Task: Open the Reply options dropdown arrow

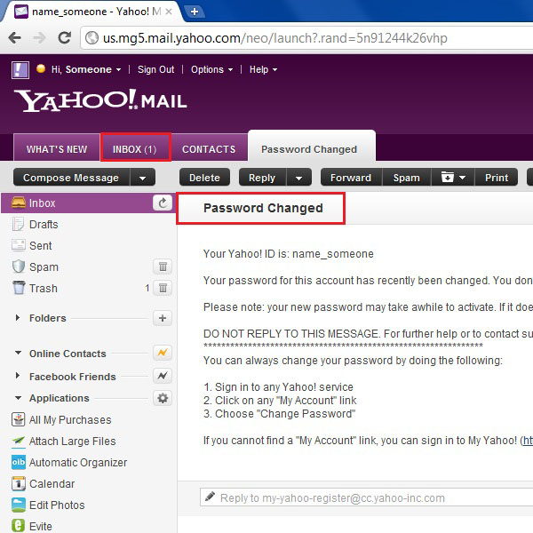Action: tap(298, 178)
